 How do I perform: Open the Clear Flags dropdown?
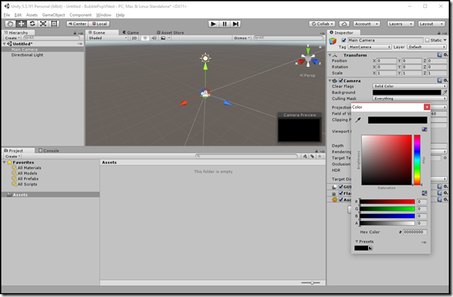pos(409,86)
